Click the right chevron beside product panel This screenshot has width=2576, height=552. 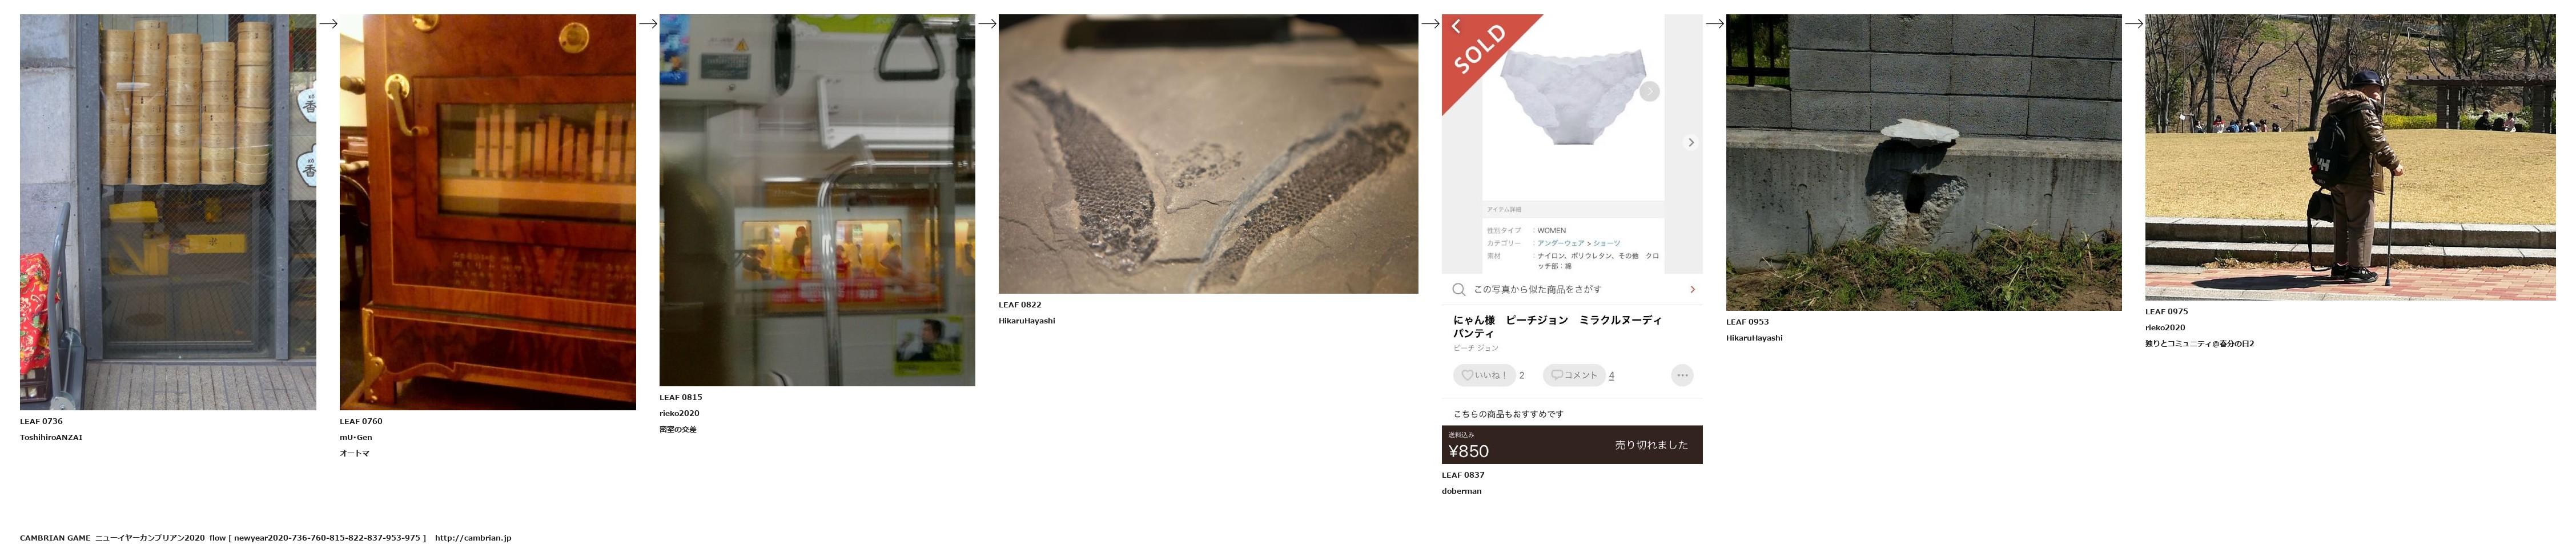point(1691,142)
